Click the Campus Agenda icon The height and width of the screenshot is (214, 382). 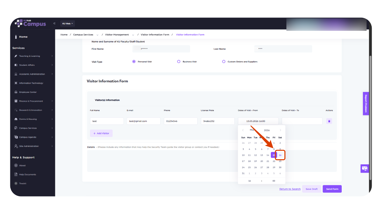tap(16, 137)
